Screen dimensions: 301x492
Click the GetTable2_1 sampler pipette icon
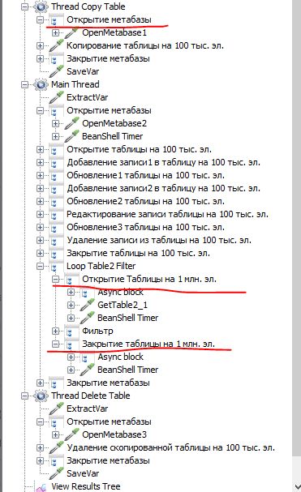[87, 305]
